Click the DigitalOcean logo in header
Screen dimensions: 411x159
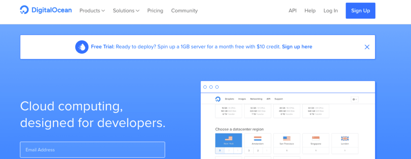pos(46,10)
